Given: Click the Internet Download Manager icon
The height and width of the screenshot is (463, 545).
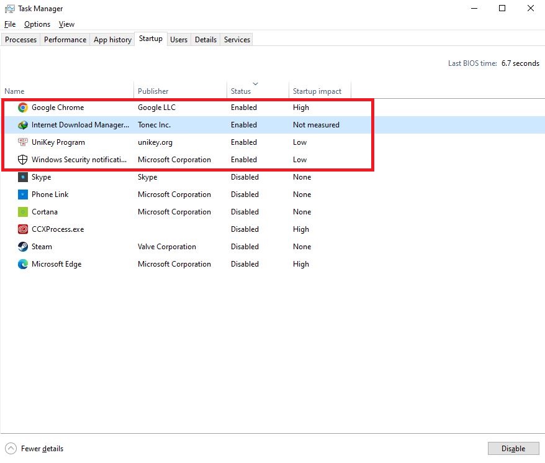Looking at the screenshot, I should click(x=22, y=125).
